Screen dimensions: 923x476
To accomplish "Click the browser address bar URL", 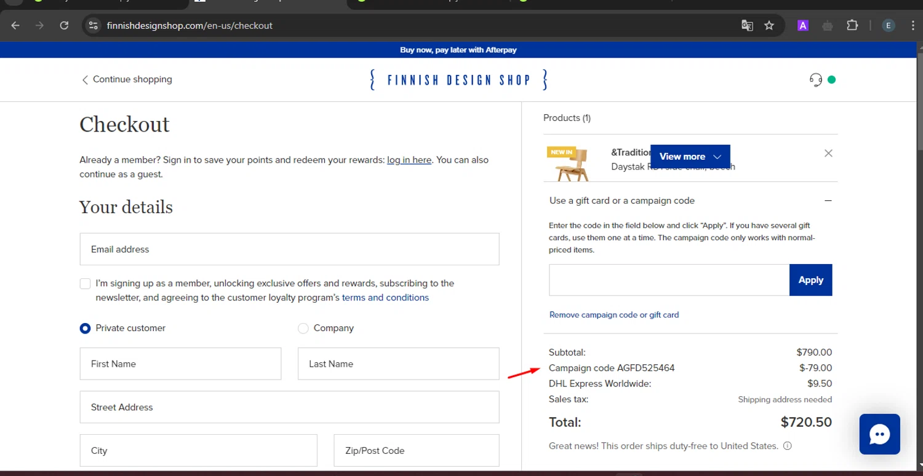I will (190, 25).
